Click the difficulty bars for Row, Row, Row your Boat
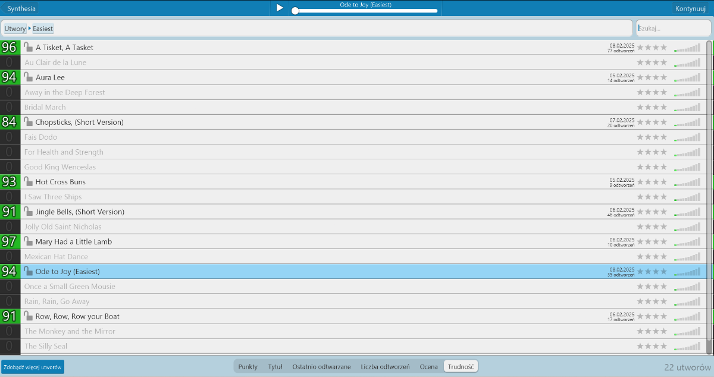Screen dimensions: 714x377 click(687, 316)
